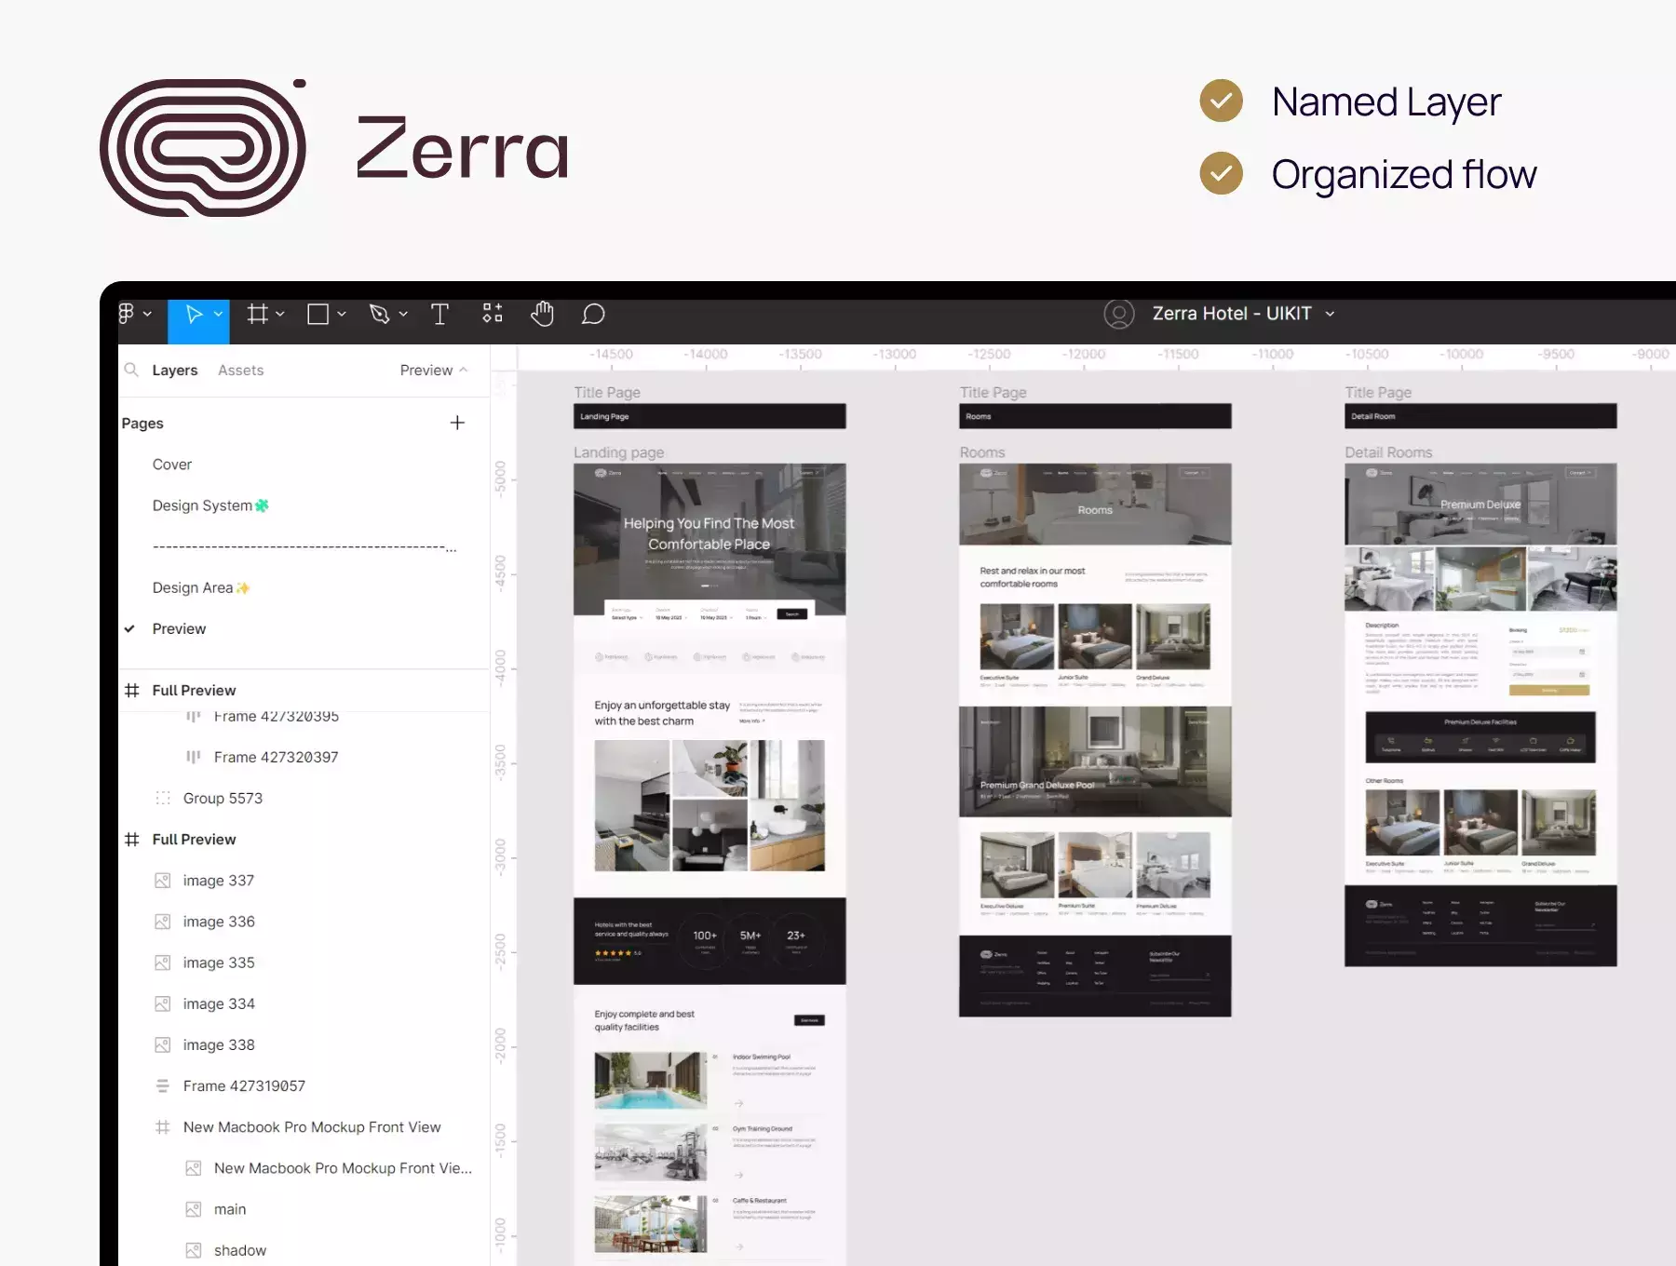Open Pen tool options chevron
1676x1266 pixels.
click(x=403, y=314)
